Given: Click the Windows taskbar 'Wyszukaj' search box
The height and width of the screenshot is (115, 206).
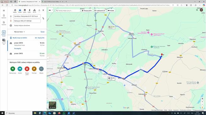Looking at the screenshot, I should tap(19, 113).
